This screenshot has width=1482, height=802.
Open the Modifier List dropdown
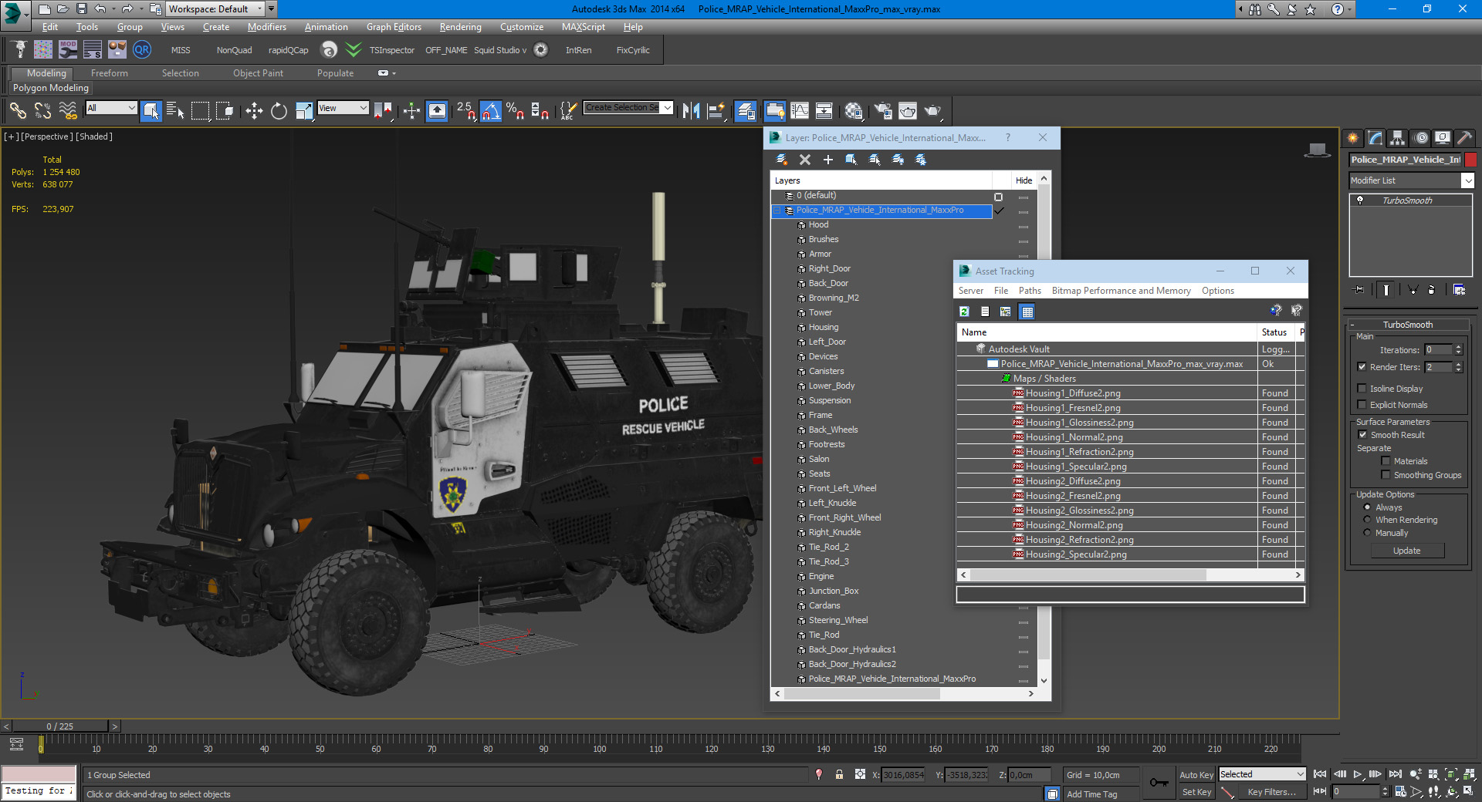1412,180
